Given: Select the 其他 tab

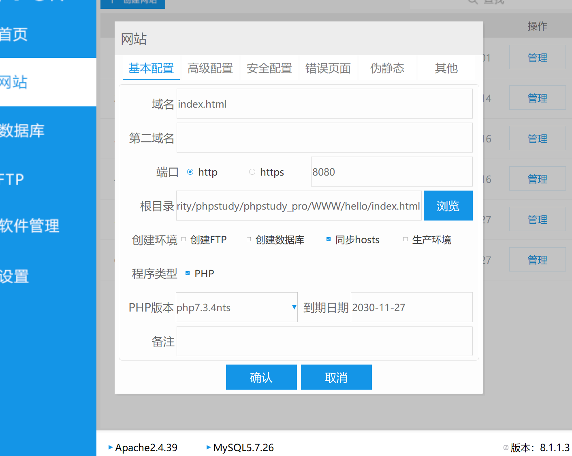Looking at the screenshot, I should [x=446, y=68].
